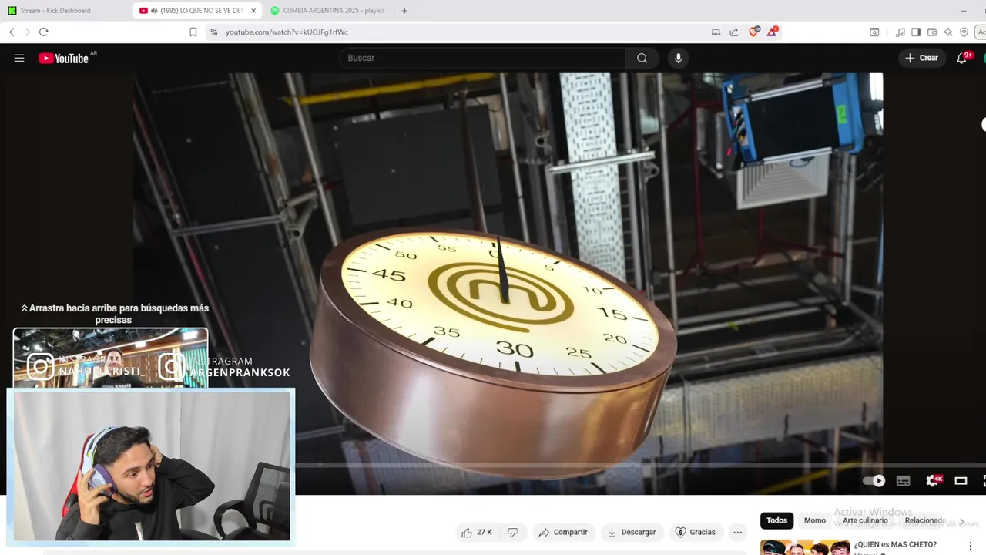Open the more actions ellipsis menu
Viewport: 986px width, 555px height.
[x=737, y=532]
